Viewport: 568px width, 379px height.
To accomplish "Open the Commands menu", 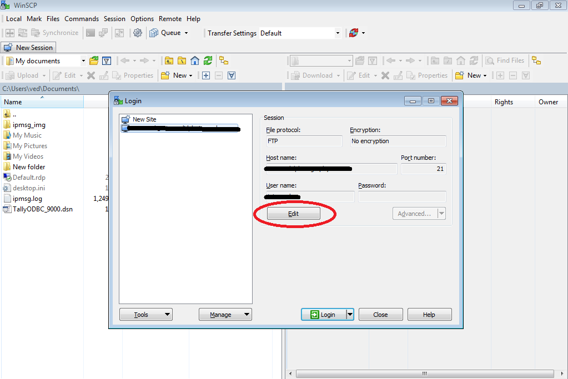I will click(82, 19).
